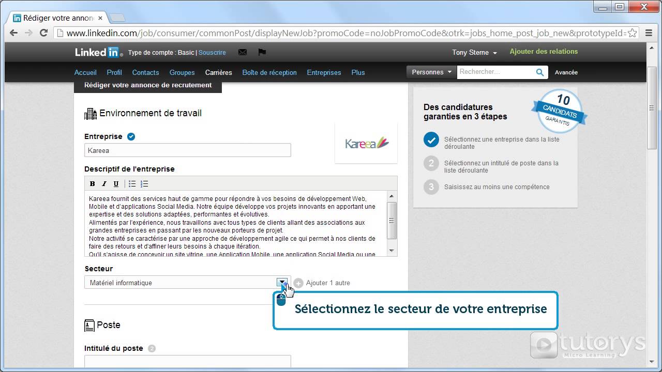
Task: Open the Chrome menu icon
Action: click(x=649, y=33)
